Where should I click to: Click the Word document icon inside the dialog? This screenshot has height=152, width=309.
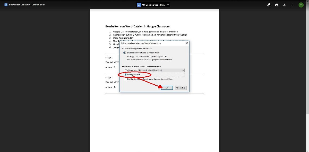[x=125, y=53]
